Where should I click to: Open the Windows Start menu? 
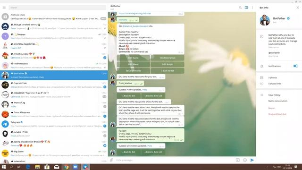(4, 167)
